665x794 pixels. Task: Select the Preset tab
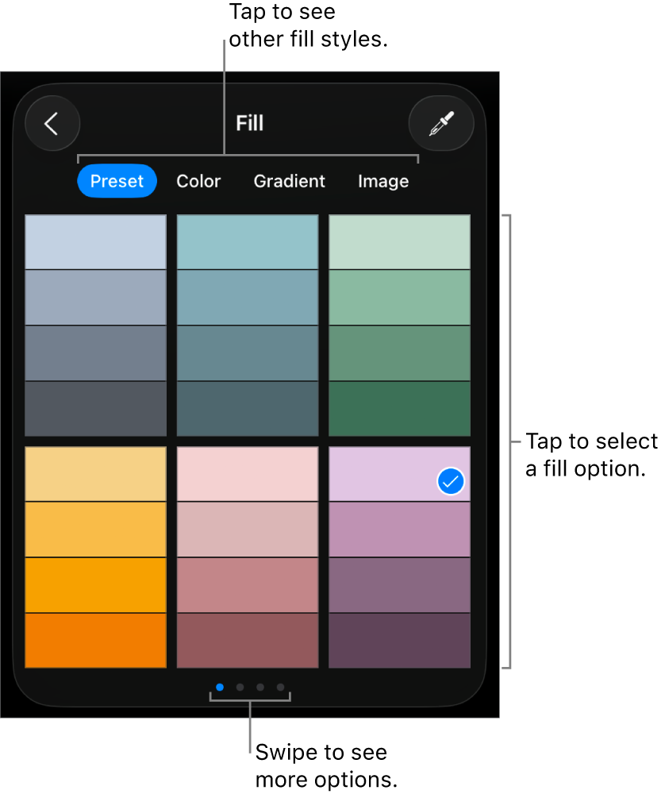pos(117,181)
